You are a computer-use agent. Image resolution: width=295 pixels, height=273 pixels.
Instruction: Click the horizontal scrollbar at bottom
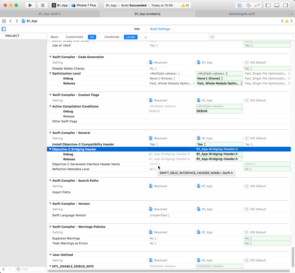tap(169, 271)
